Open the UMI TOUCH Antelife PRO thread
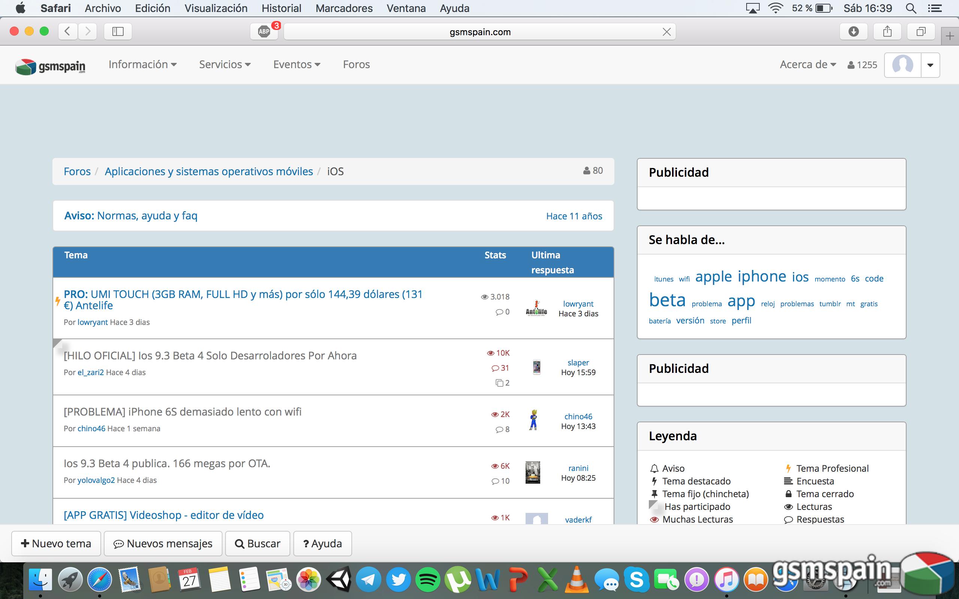The image size is (959, 599). point(243,300)
